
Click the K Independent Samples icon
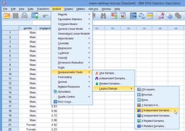[x=139, y=116]
